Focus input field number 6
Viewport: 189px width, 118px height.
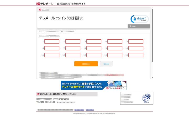coord(52,48)
